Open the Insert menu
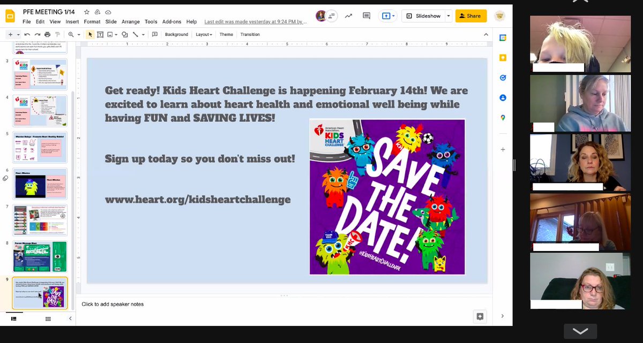This screenshot has width=643, height=343. click(x=72, y=22)
